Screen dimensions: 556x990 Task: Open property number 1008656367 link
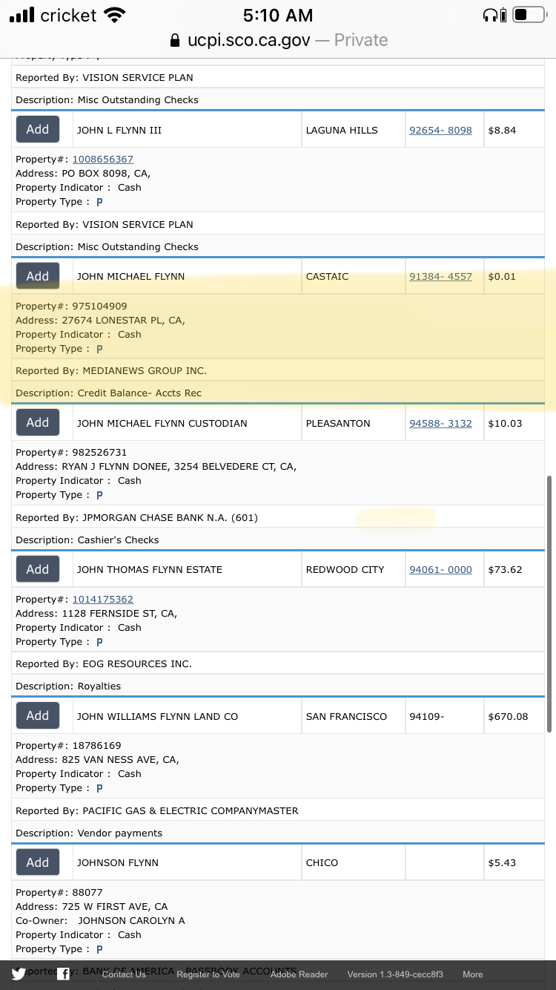pos(103,160)
